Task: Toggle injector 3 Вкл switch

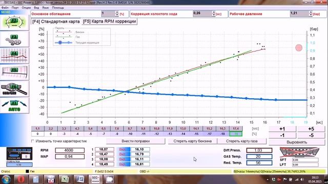Action: coord(124,159)
